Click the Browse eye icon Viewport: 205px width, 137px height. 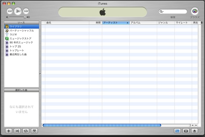pos(195,11)
